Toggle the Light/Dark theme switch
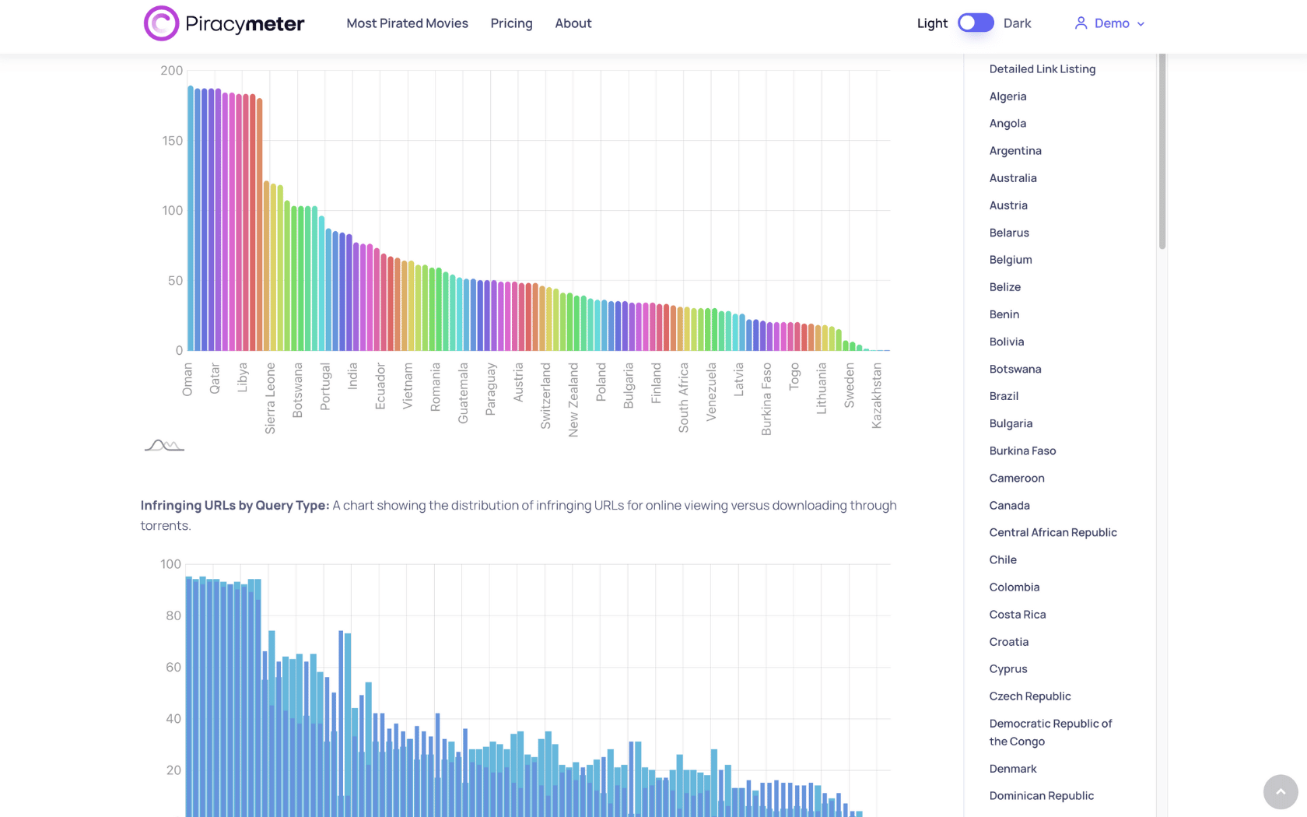 [976, 23]
